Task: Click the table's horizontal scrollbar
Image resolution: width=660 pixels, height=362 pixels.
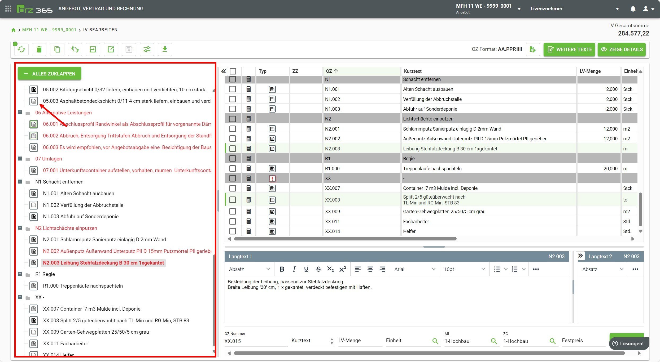Action: (345, 239)
